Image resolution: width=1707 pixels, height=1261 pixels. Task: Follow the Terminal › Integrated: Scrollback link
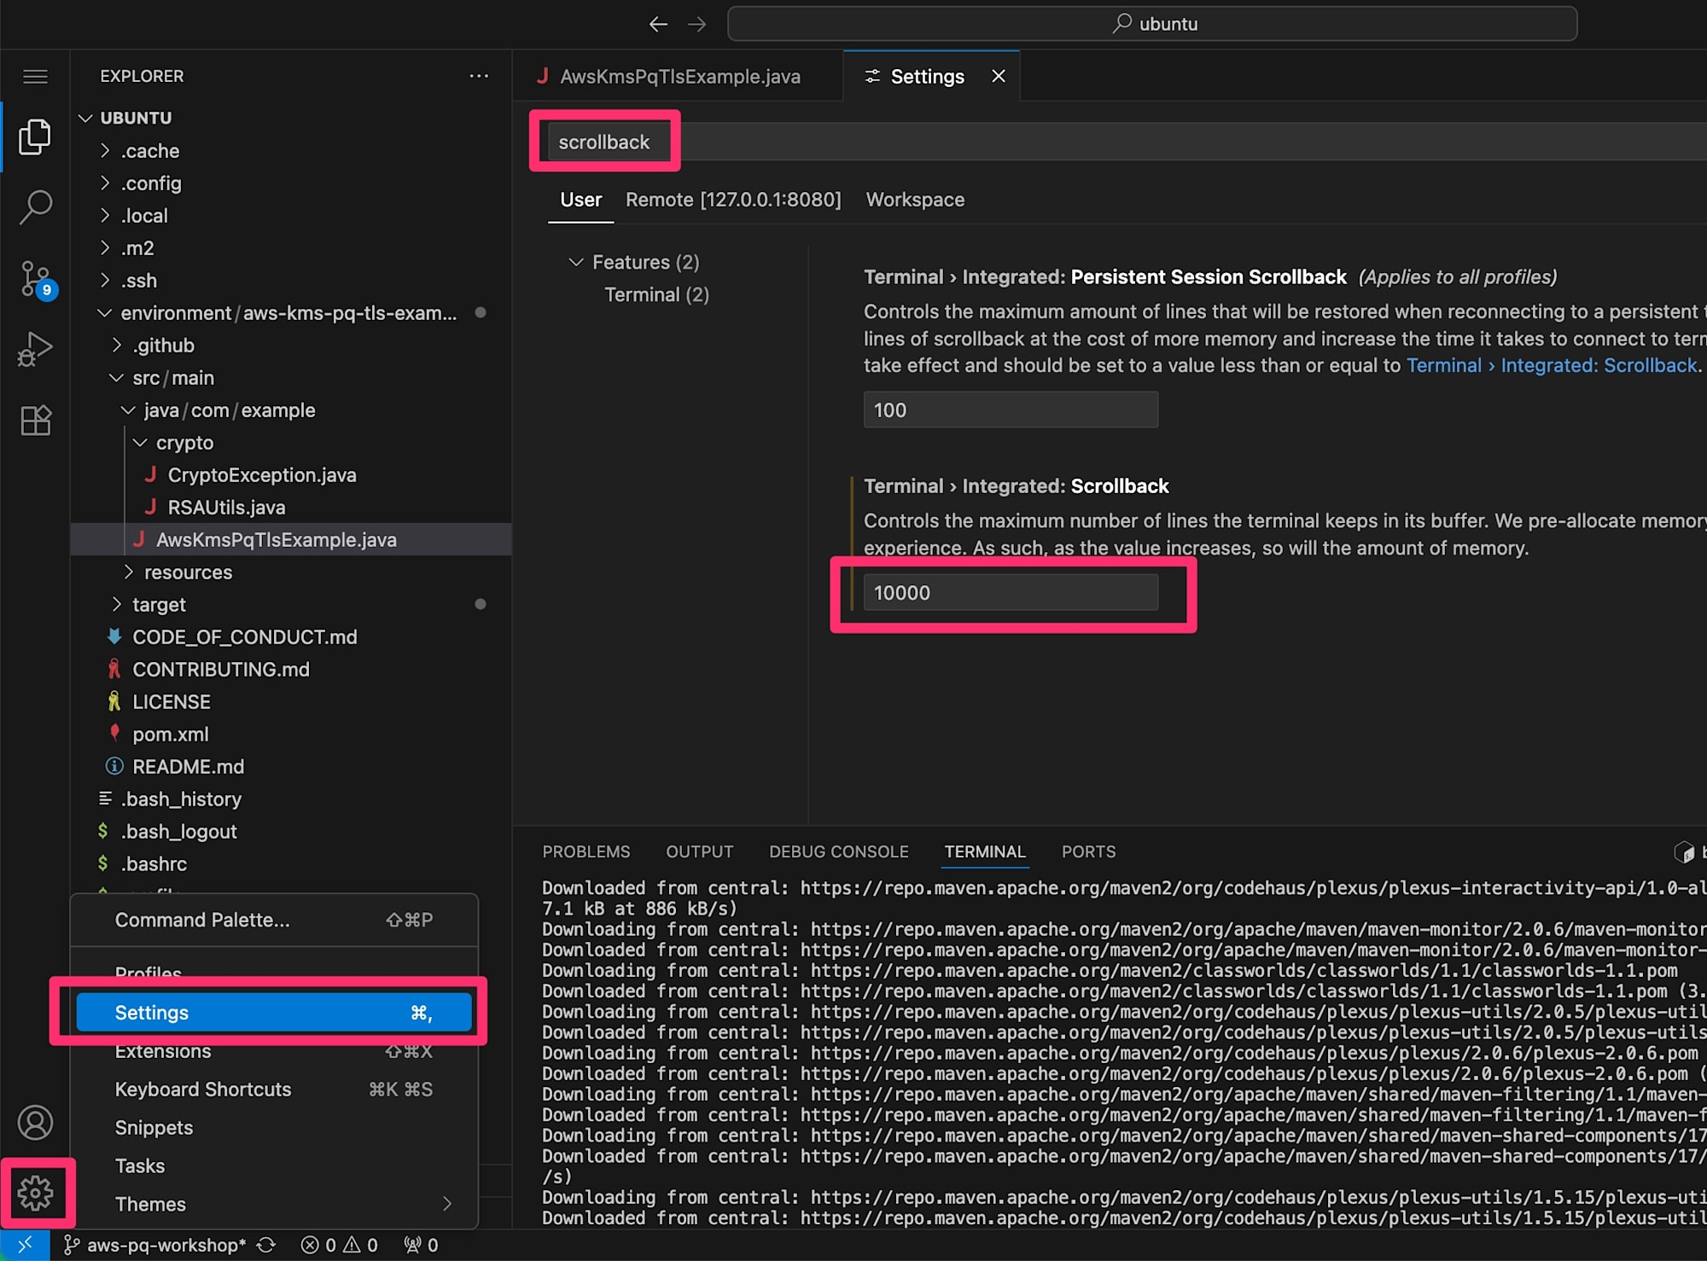pyautogui.click(x=1552, y=365)
